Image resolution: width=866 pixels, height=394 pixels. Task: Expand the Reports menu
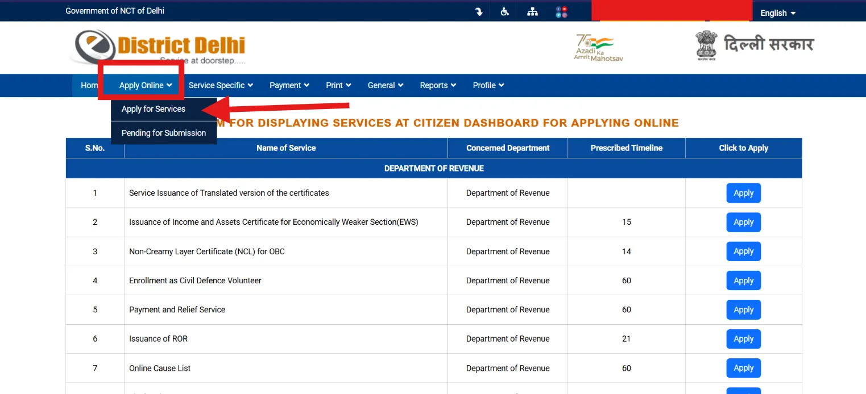tap(438, 85)
